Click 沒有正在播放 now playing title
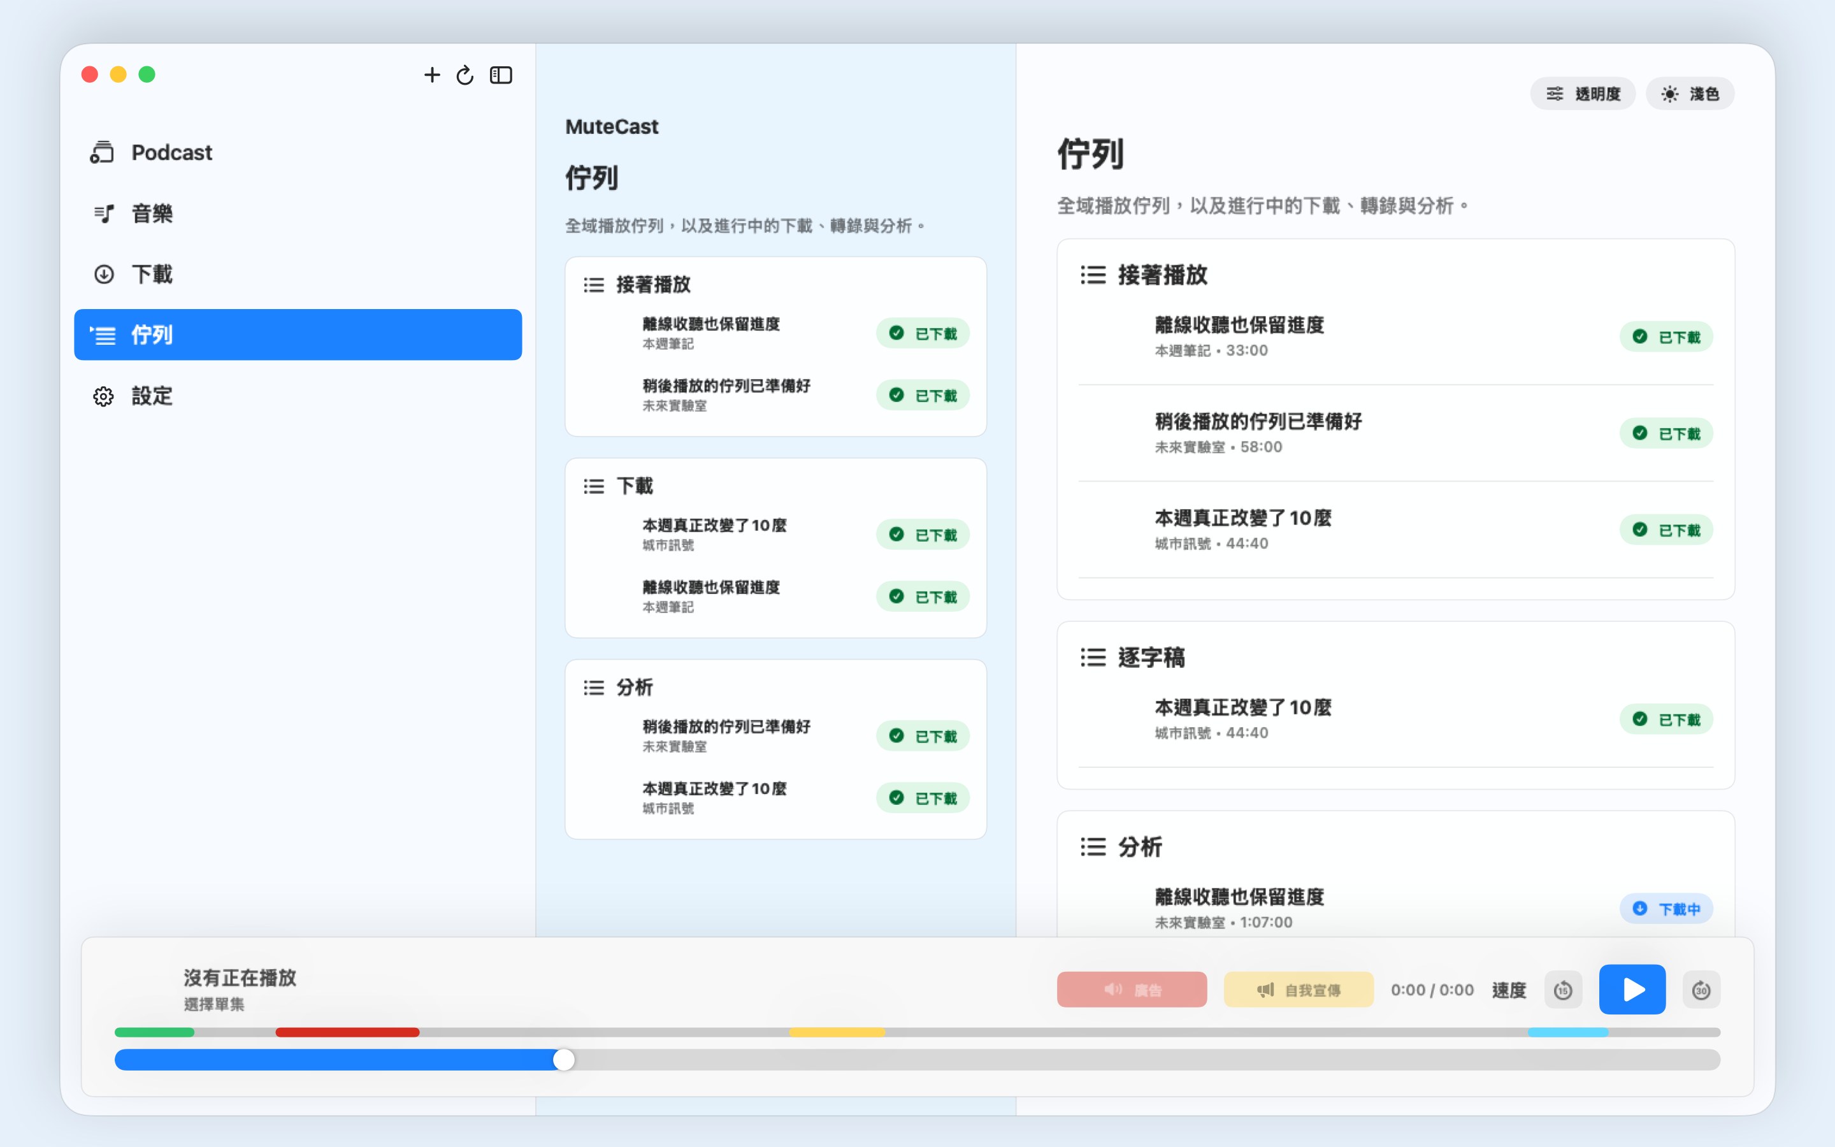Screen dimensions: 1835x1147 [x=240, y=978]
